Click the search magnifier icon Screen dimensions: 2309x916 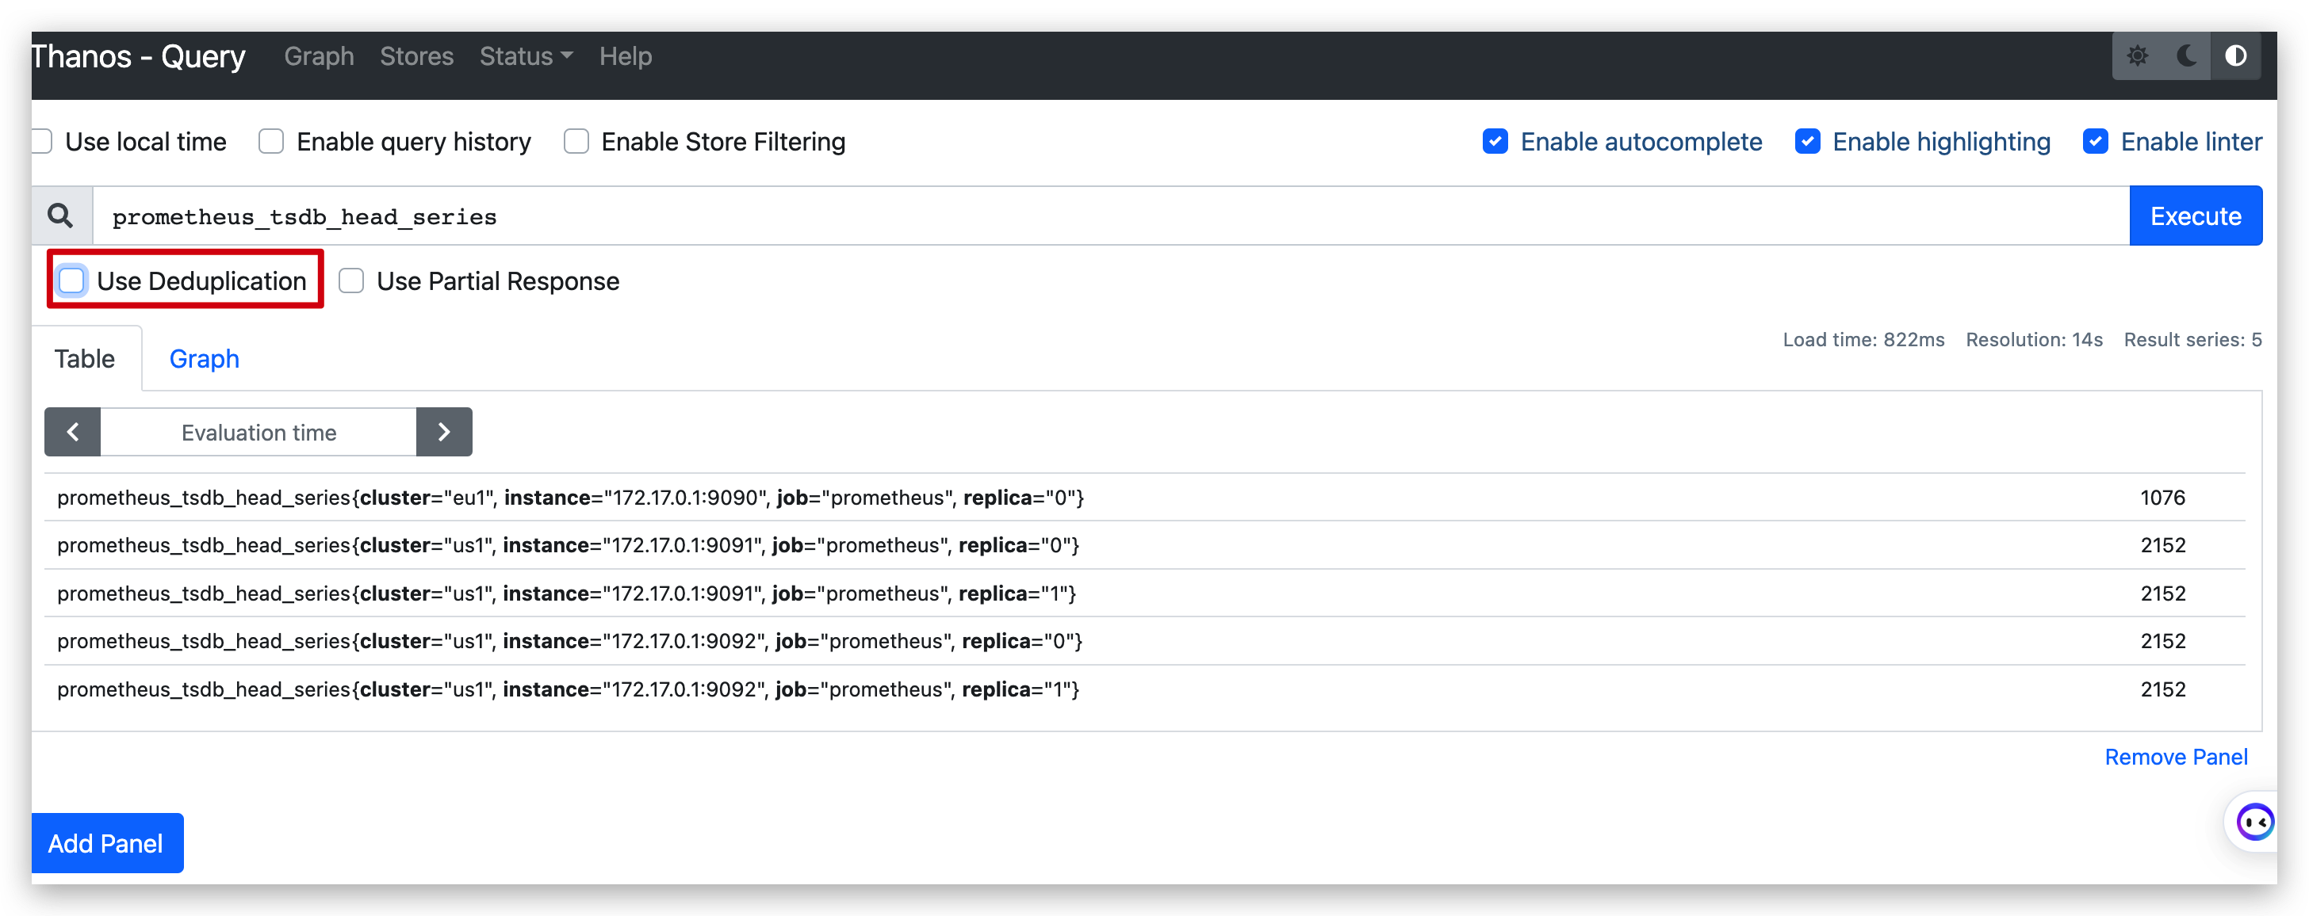tap(61, 216)
